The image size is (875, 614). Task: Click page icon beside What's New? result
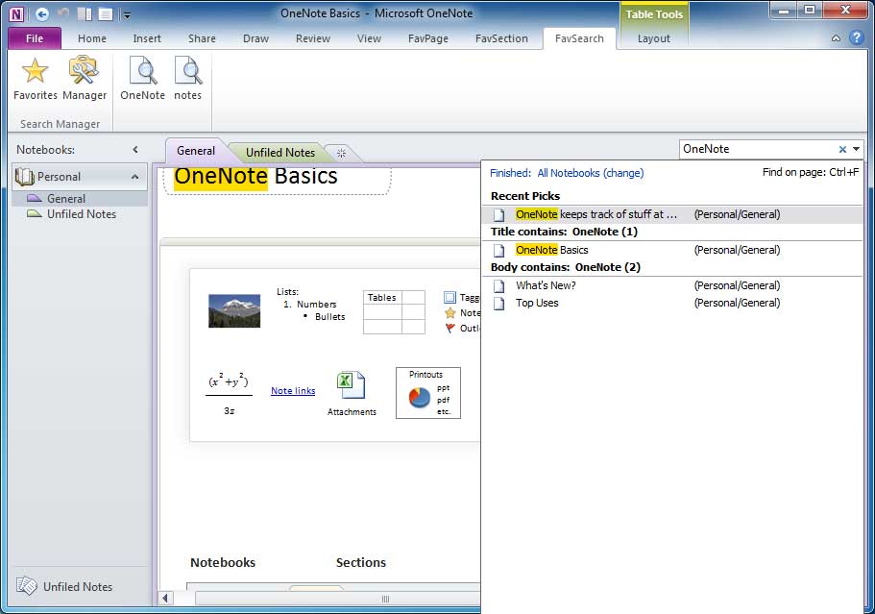point(498,285)
